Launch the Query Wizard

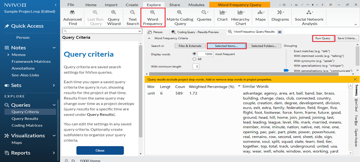(x=113, y=18)
